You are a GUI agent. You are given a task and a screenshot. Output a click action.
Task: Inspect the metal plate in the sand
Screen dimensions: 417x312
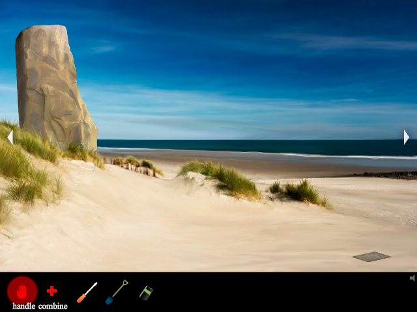[371, 257]
